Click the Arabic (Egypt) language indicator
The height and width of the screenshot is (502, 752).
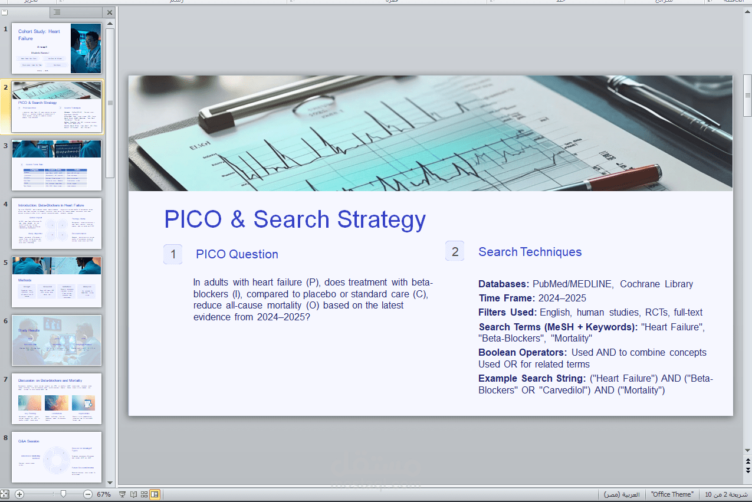pos(623,494)
